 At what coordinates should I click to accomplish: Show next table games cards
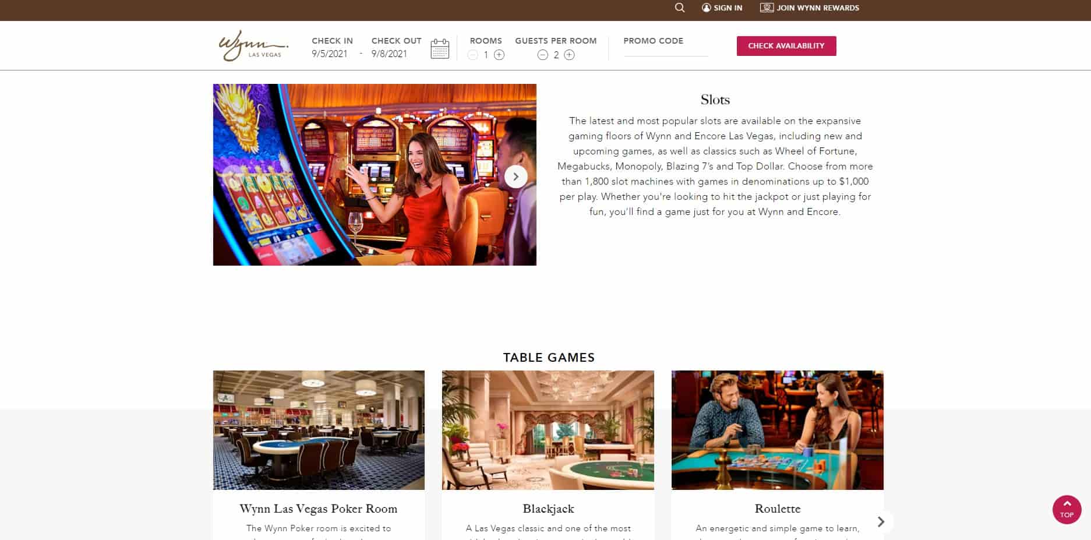point(881,521)
